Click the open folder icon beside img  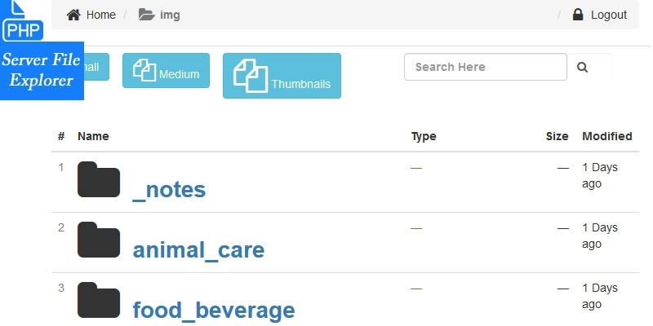147,15
